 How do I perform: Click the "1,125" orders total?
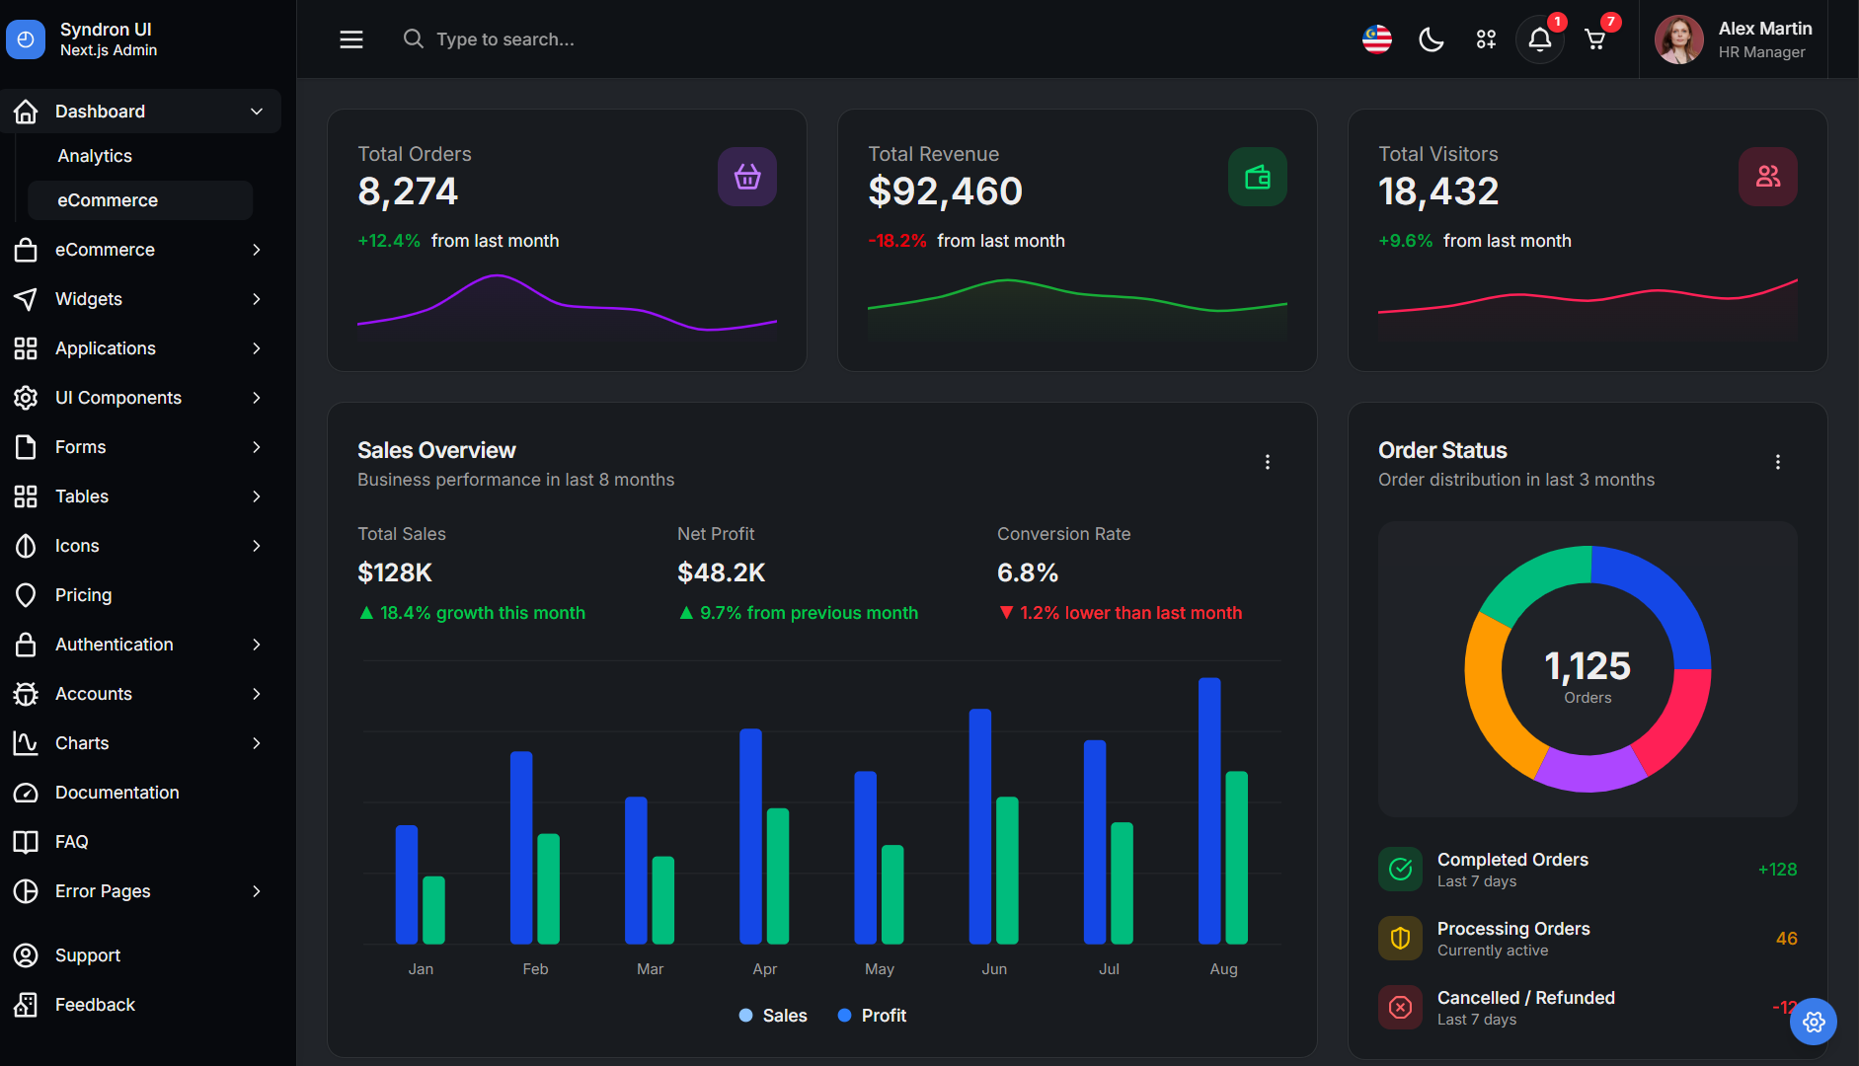[1588, 666]
